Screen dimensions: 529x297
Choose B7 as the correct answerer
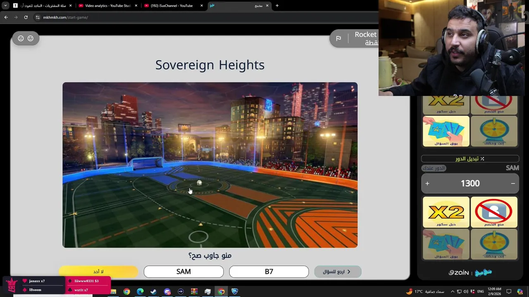269,271
